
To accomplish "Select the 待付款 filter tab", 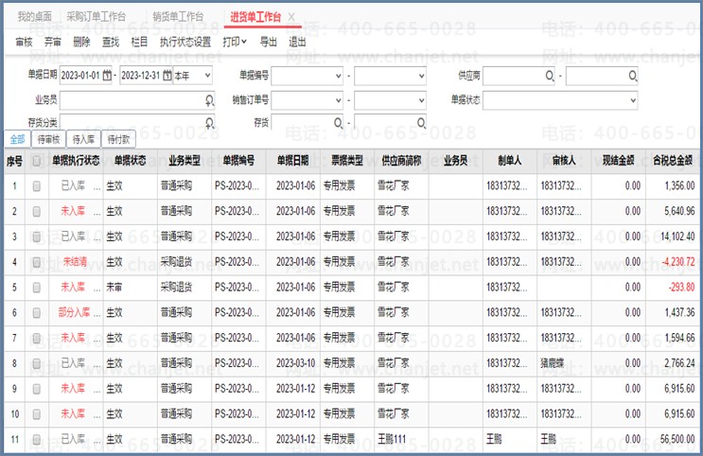I will 118,139.
